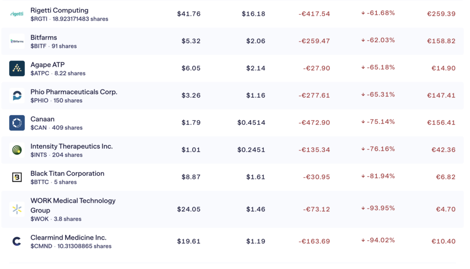Click the Canaan hexagon logo

click(17, 123)
